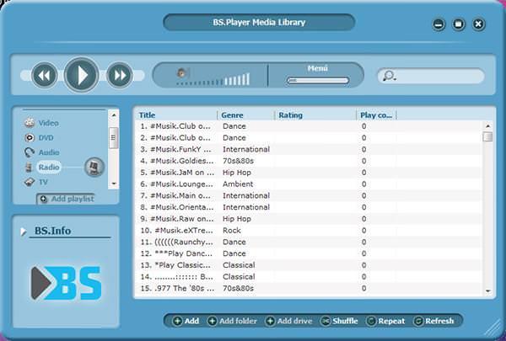
Task: Click the rewind playback button
Action: [44, 76]
